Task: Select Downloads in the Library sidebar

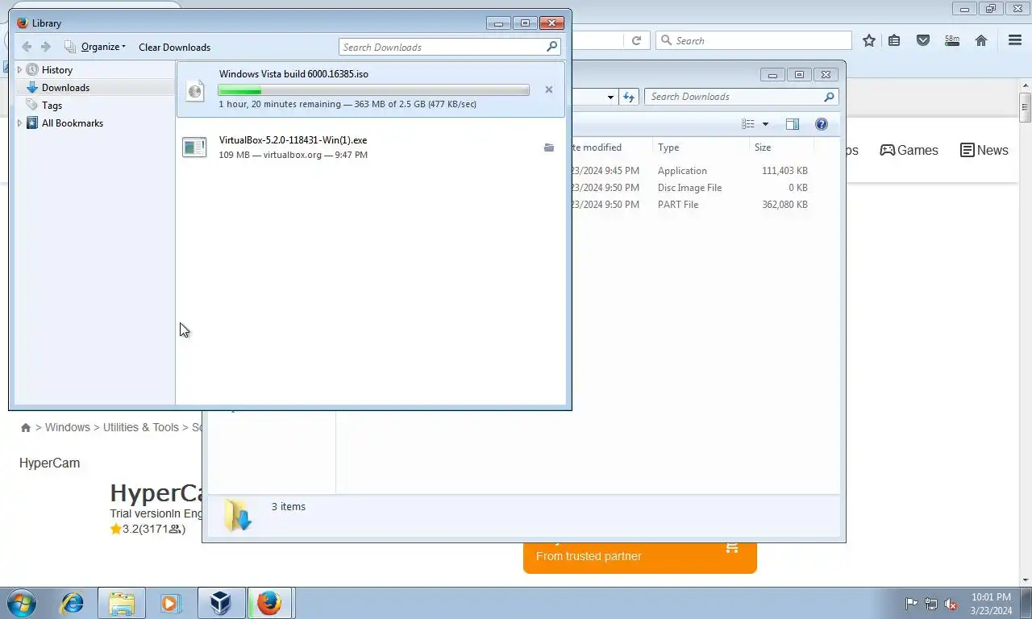Action: pyautogui.click(x=65, y=88)
